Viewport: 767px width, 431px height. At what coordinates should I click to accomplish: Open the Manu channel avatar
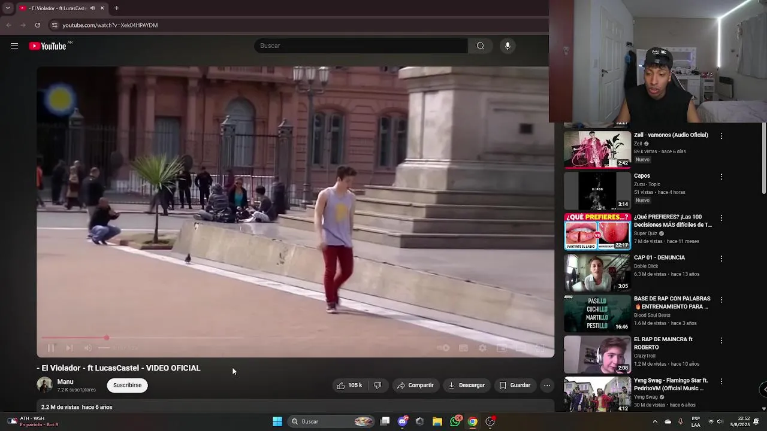click(x=44, y=385)
